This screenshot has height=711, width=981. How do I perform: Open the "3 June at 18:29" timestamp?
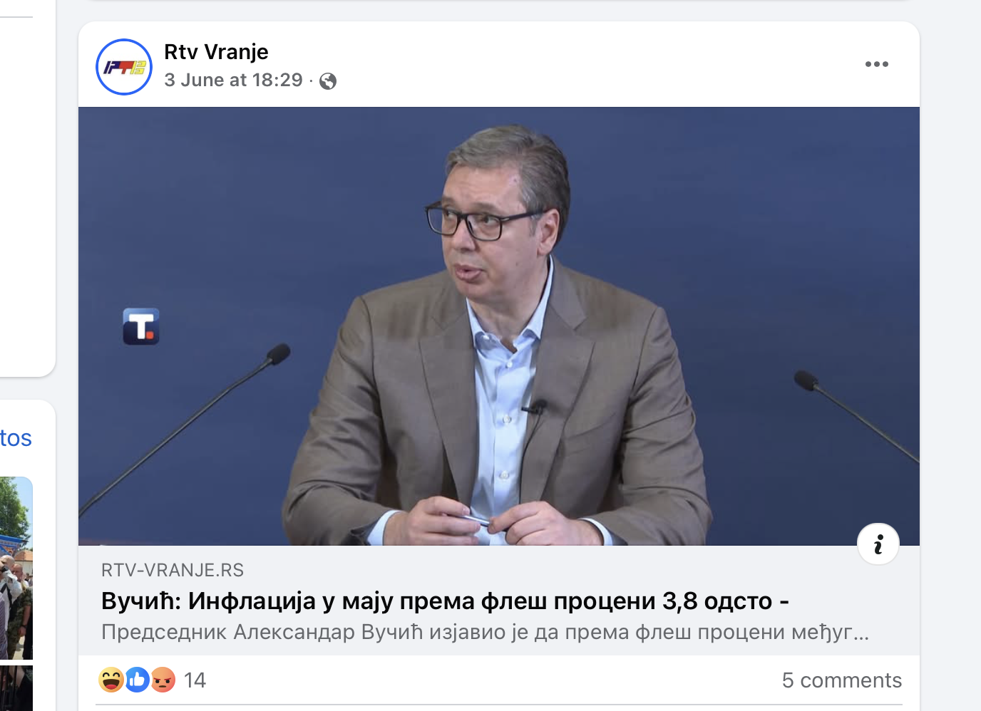pyautogui.click(x=233, y=80)
